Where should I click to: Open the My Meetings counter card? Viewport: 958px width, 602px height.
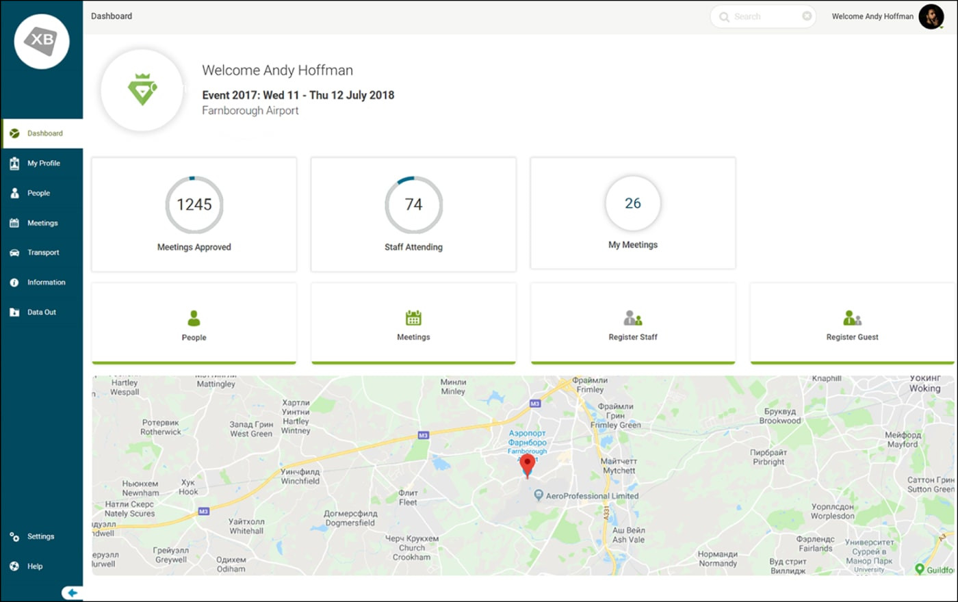pyautogui.click(x=632, y=213)
